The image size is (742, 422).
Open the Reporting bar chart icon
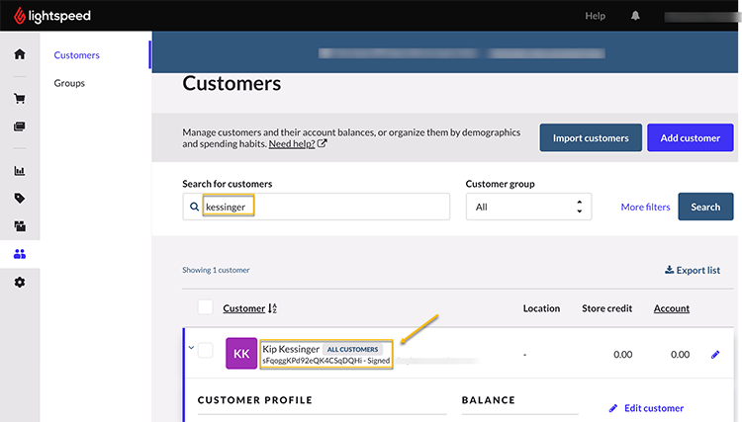click(x=19, y=171)
